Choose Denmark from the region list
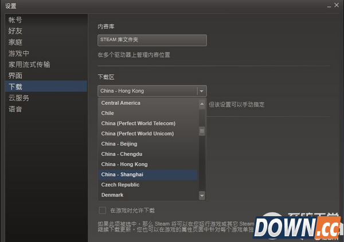 (x=148, y=195)
